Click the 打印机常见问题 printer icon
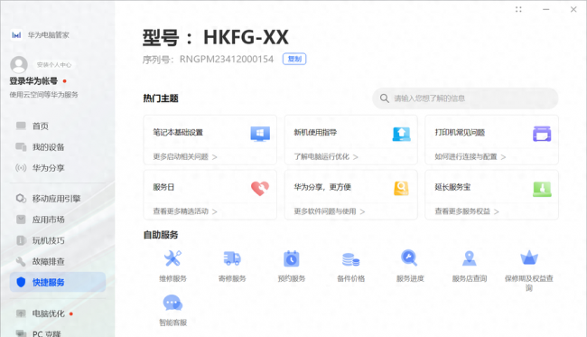 (542, 134)
